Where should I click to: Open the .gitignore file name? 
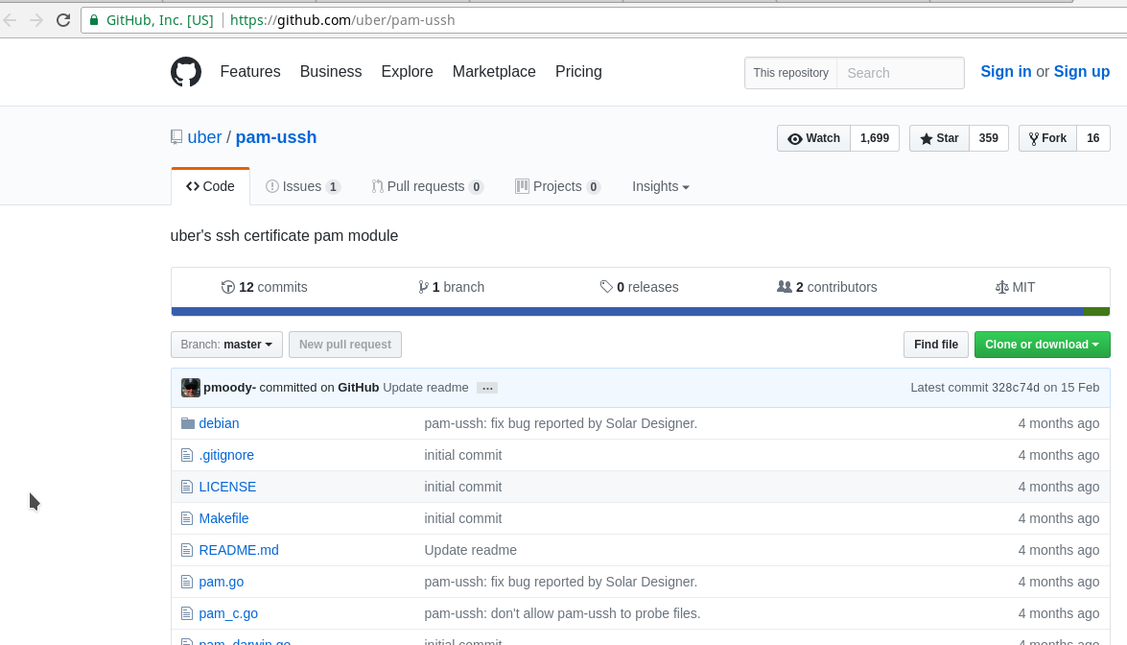coord(226,455)
